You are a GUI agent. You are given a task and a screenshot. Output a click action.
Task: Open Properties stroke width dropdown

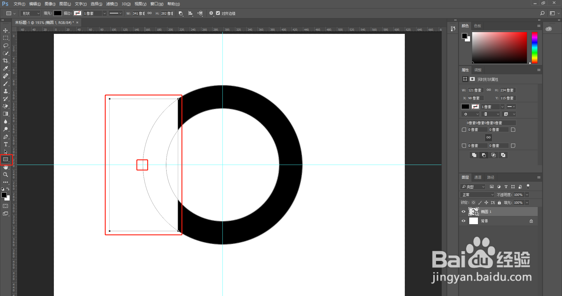coord(502,107)
